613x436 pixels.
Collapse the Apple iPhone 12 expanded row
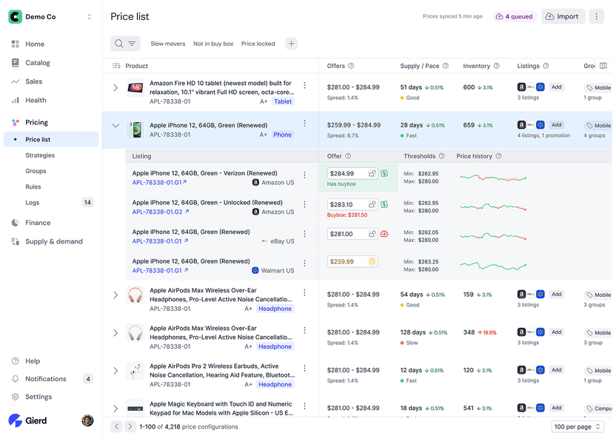[115, 125]
